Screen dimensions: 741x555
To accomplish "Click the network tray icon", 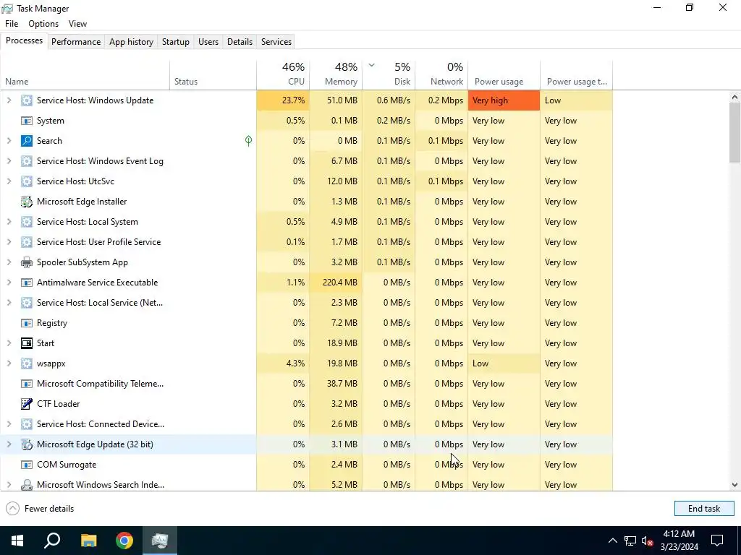I will [x=630, y=541].
